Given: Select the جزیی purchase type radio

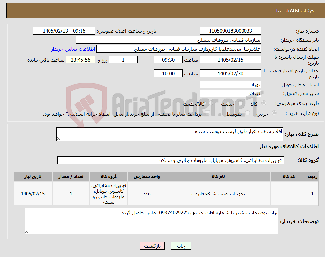Looking at the screenshot, I should (274, 113).
